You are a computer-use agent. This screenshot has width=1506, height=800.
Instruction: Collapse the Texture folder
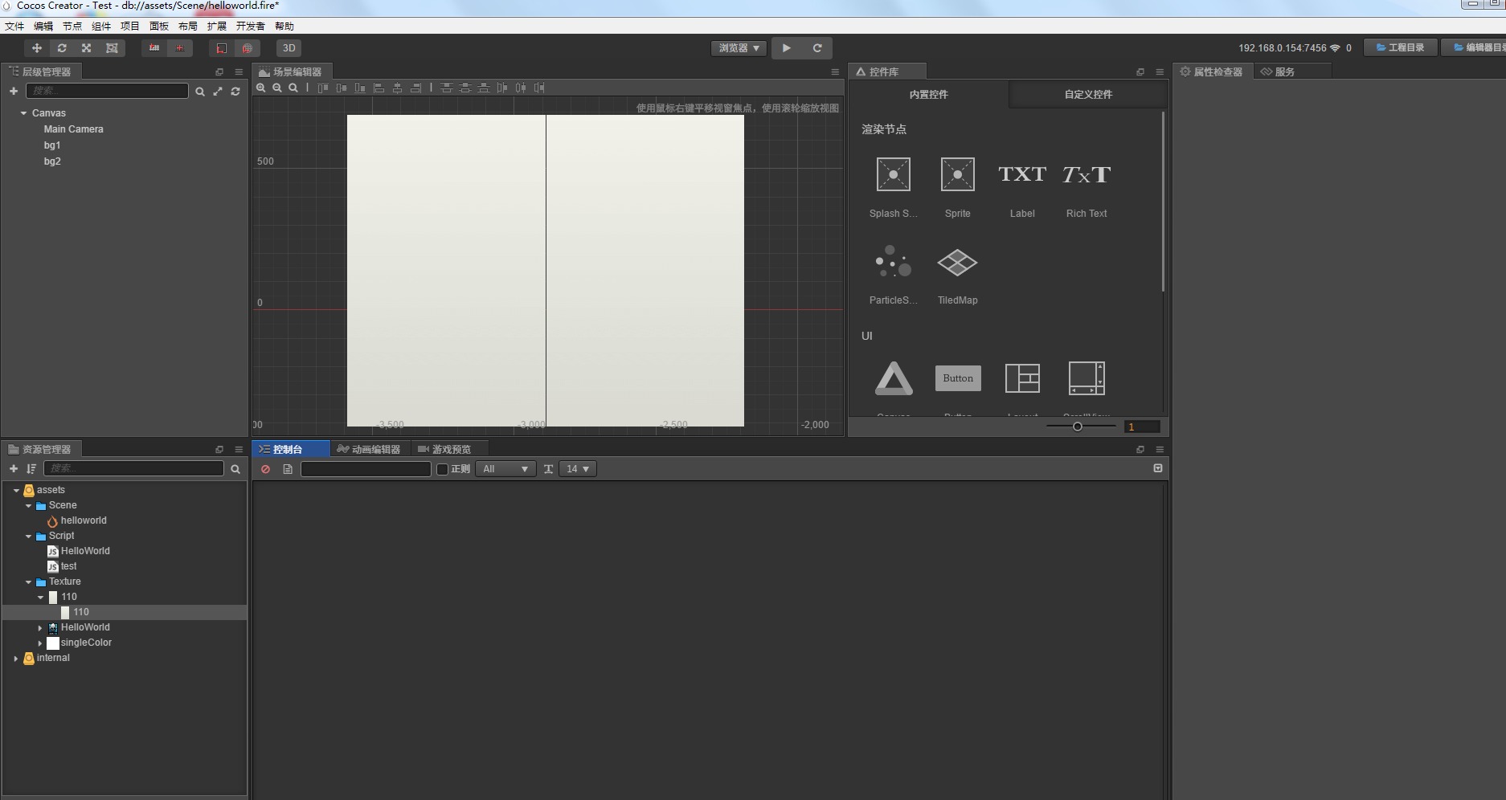tap(28, 582)
